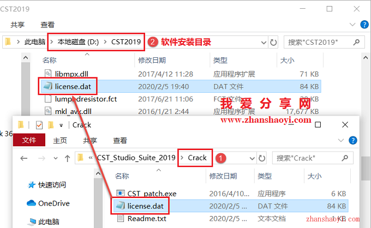Open OneDrive in navigation pane
The height and width of the screenshot is (228, 371).
pyautogui.click(x=48, y=203)
